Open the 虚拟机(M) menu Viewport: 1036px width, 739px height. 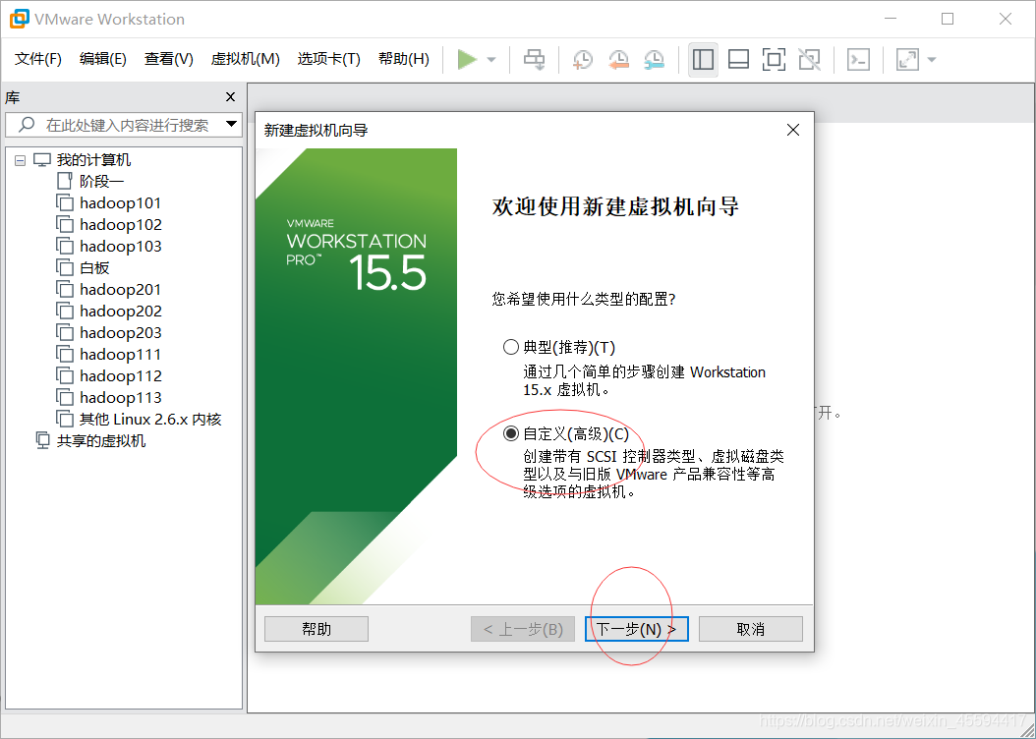pyautogui.click(x=245, y=59)
